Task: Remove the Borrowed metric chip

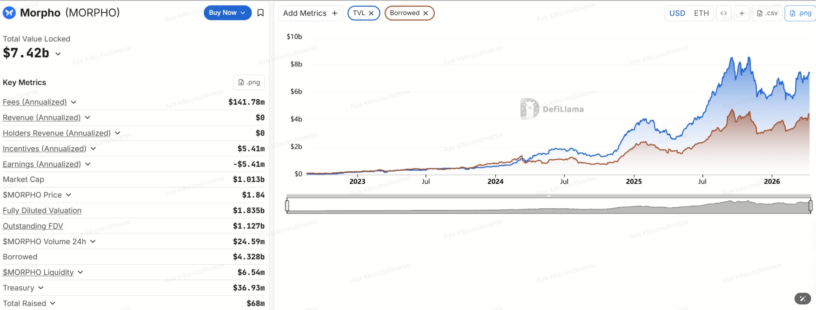Action: pyautogui.click(x=426, y=13)
